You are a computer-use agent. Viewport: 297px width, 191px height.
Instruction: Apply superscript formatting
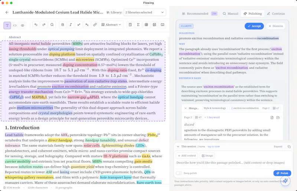(79, 24)
